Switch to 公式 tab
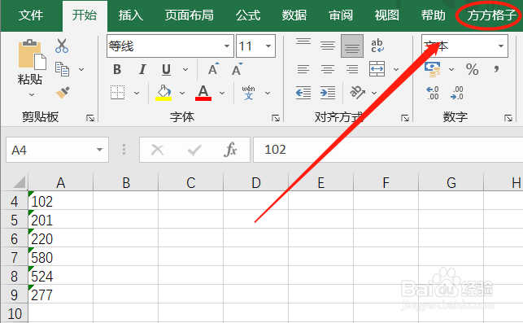 pos(248,15)
